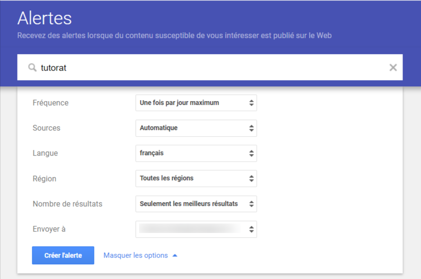Click the stepper arrows beside Envoyer à

[x=251, y=229]
